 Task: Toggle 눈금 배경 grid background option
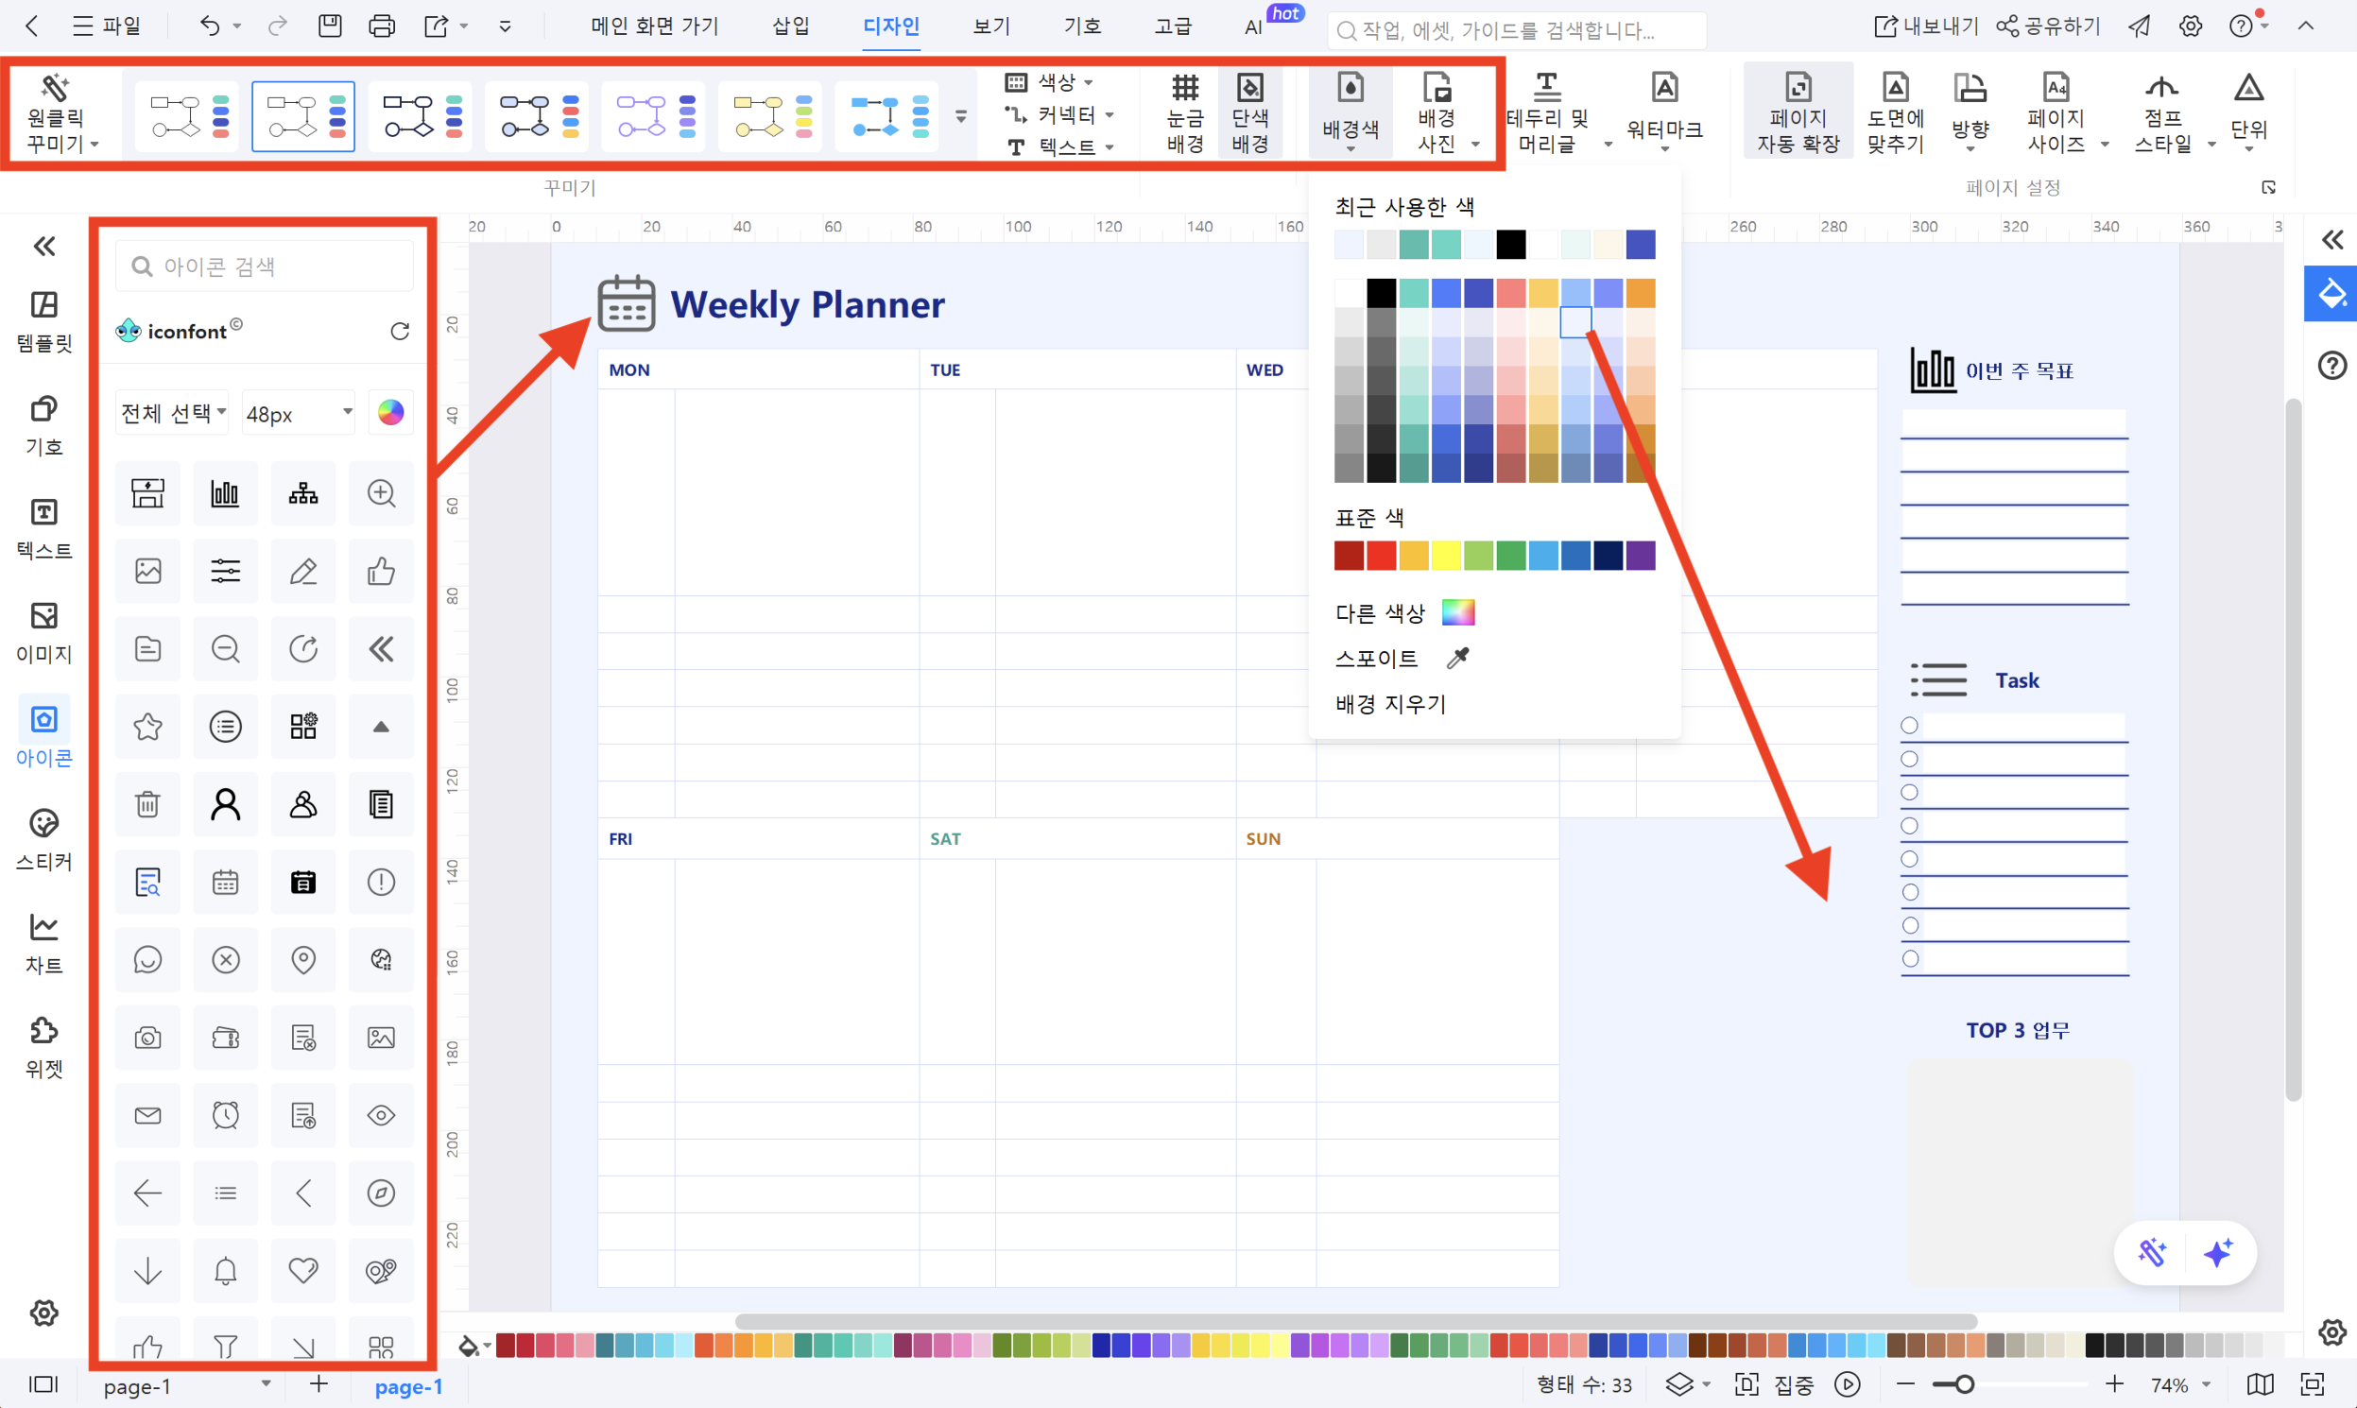pos(1184,112)
